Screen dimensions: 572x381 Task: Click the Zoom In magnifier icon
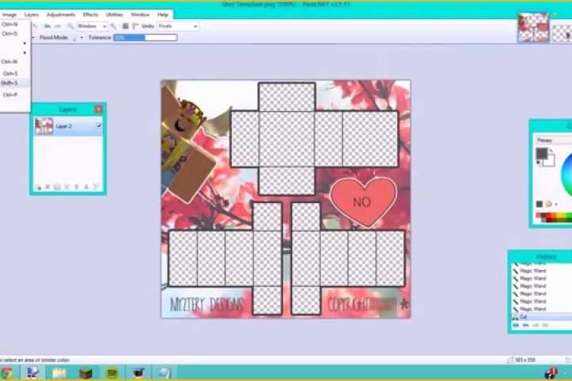click(114, 26)
